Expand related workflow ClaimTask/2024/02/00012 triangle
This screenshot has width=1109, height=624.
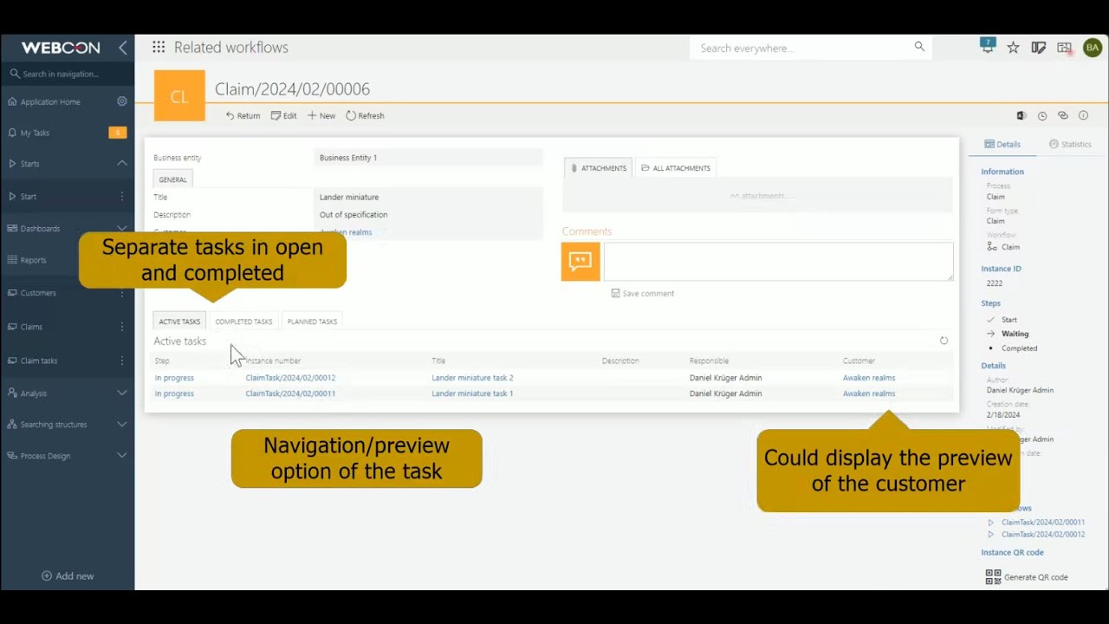[991, 535]
